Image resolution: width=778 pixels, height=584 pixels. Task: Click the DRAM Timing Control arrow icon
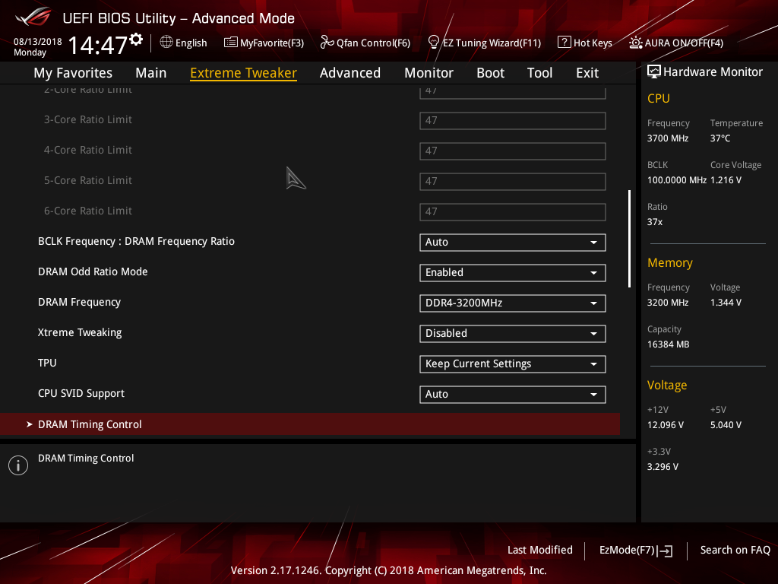pos(30,424)
